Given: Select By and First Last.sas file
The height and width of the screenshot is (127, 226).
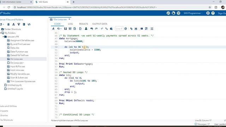Looking at the screenshot, I should click(20, 44).
